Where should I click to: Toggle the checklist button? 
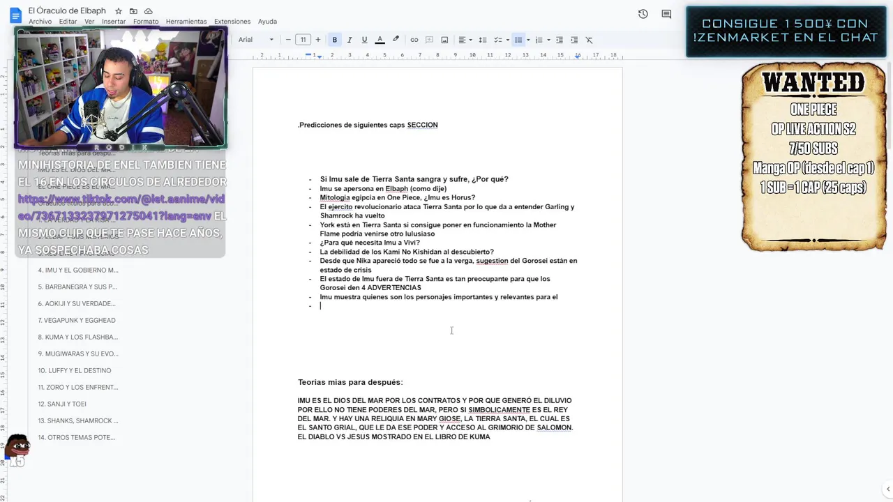coord(497,40)
